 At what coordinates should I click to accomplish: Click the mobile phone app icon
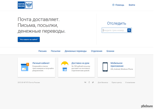pos(105,67)
